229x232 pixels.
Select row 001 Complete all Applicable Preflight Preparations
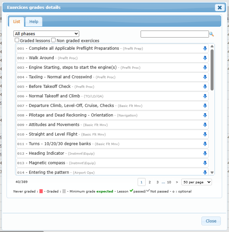112,48
